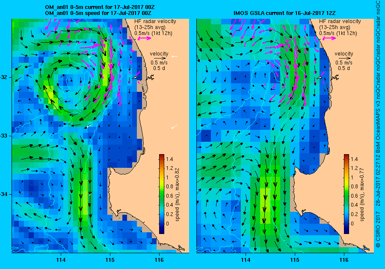Click the black velocity legend arrow in OM_an01 panel
385x269 pixels.
[159, 58]
